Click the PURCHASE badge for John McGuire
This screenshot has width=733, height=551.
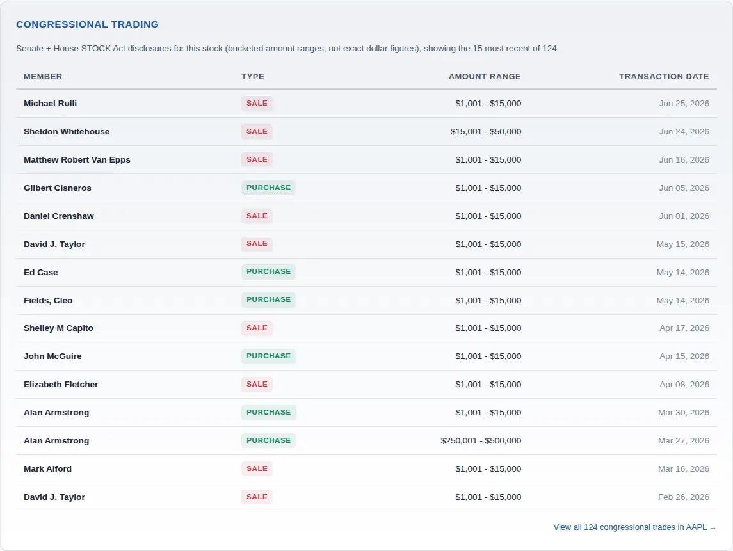click(268, 356)
